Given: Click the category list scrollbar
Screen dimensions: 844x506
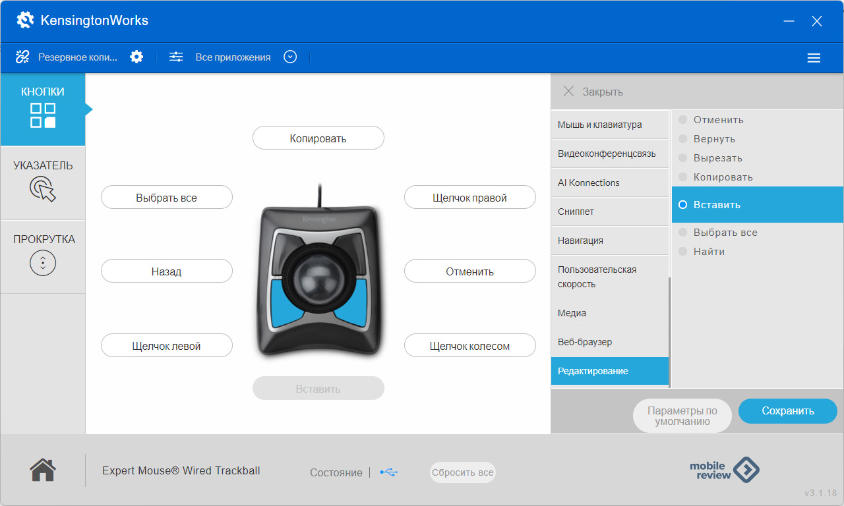Looking at the screenshot, I should tap(670, 331).
